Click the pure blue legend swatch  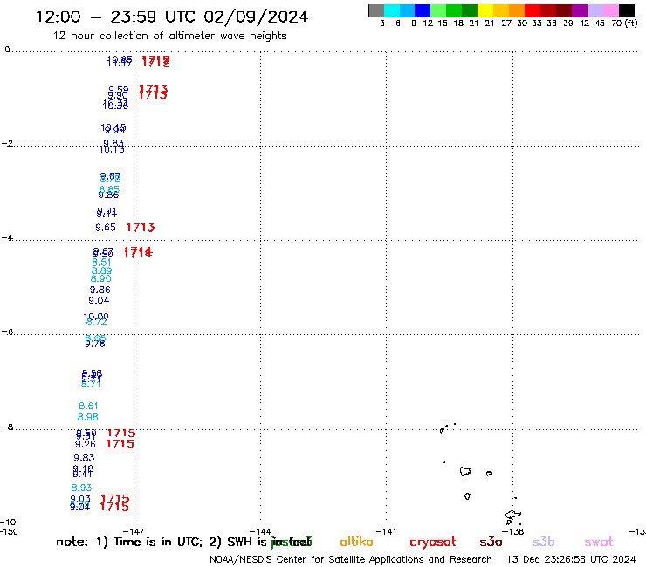tap(423, 10)
